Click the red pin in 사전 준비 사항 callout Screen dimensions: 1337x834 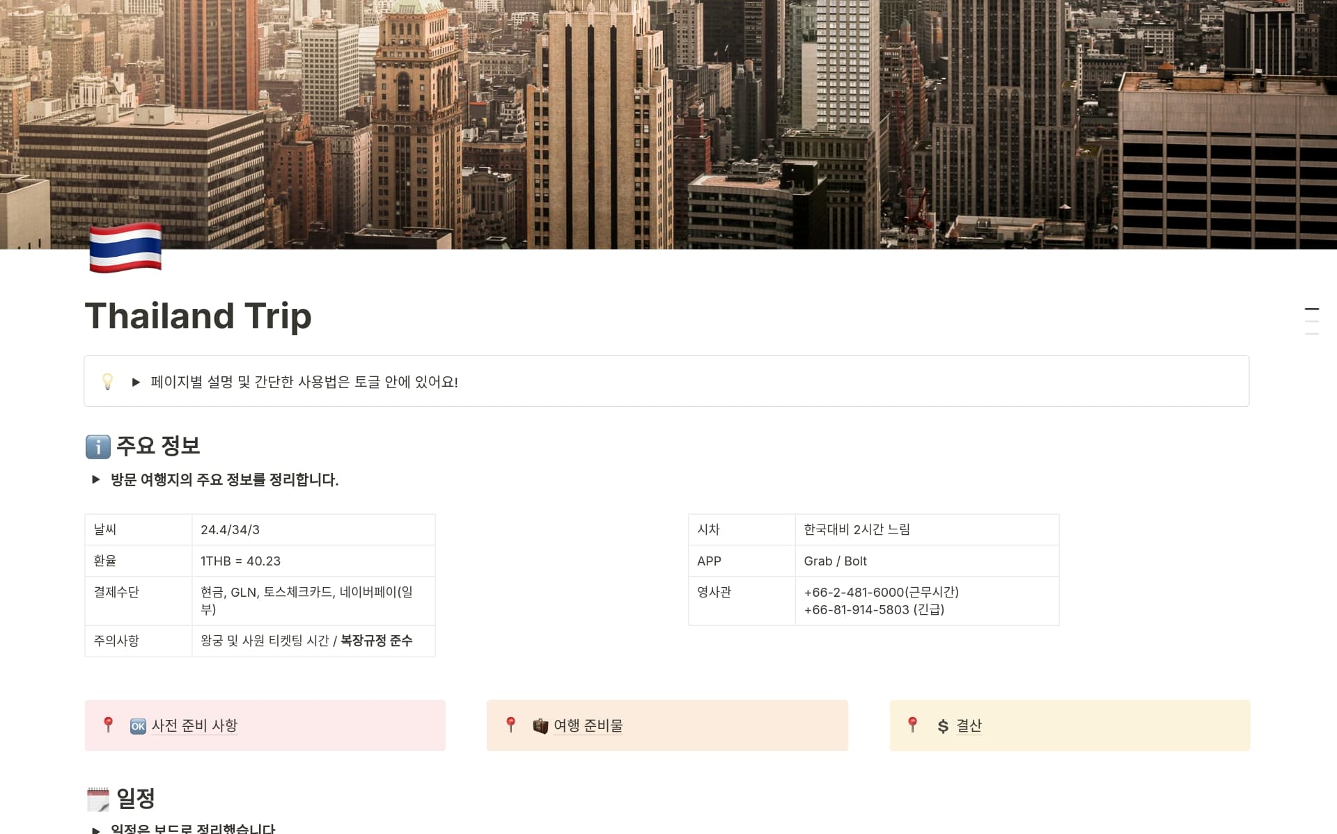(x=108, y=725)
